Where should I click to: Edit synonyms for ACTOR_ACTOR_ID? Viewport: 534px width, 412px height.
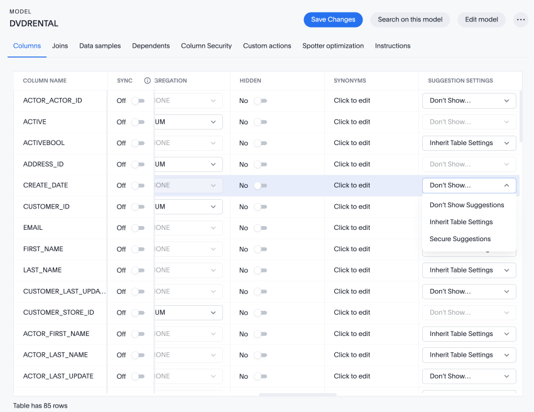pyautogui.click(x=352, y=100)
